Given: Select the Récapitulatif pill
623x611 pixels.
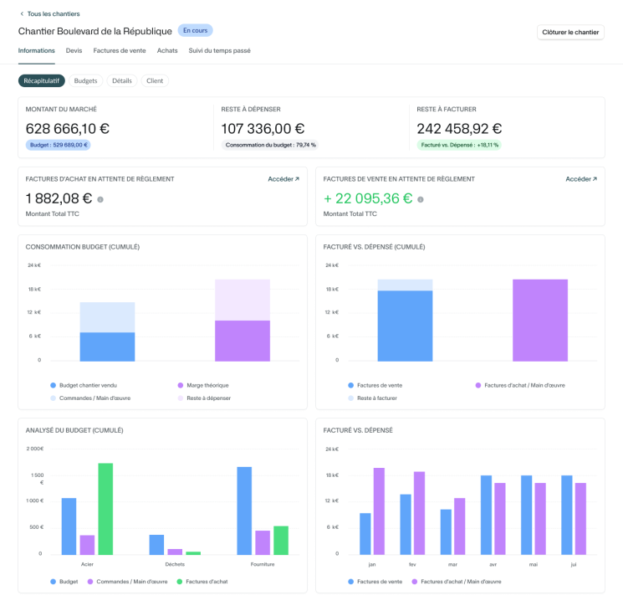Looking at the screenshot, I should click(x=42, y=81).
